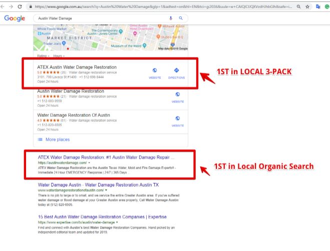Open dropdown arrow beside austinwaterdamage.com URL
Screen dimensions: 330x251
[89, 163]
